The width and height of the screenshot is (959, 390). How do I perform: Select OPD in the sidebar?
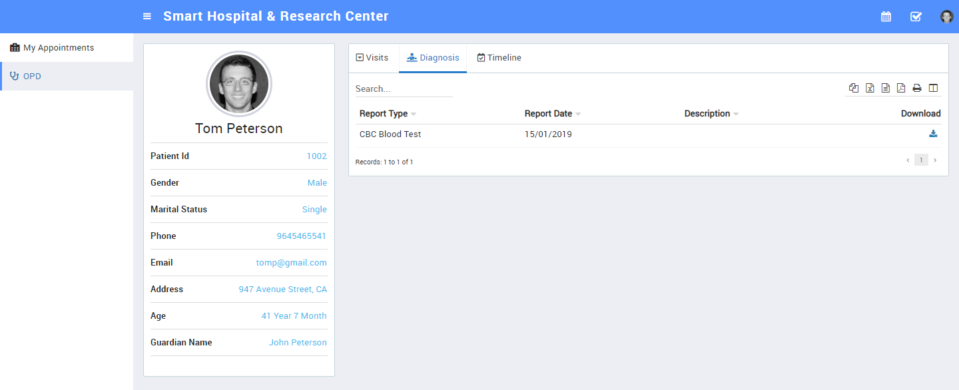pyautogui.click(x=32, y=77)
